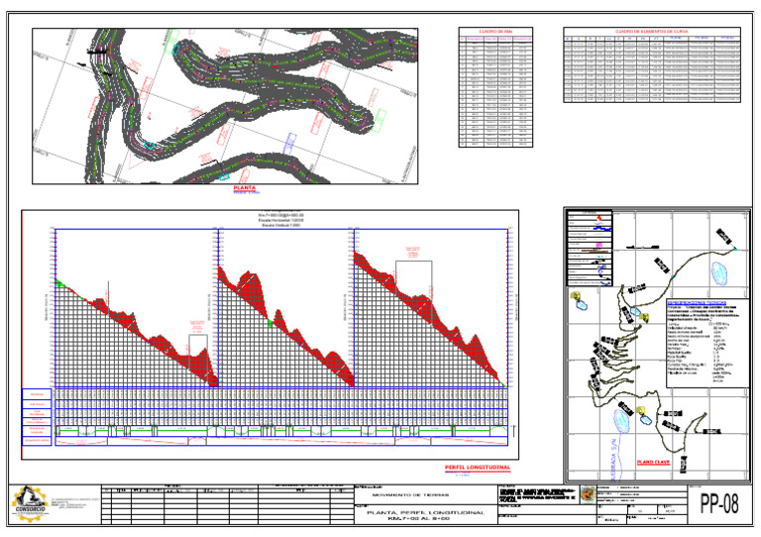The height and width of the screenshot is (537, 761).
Task: Click the long lagoon above QUEBRADA S/N
Action: click(621, 421)
